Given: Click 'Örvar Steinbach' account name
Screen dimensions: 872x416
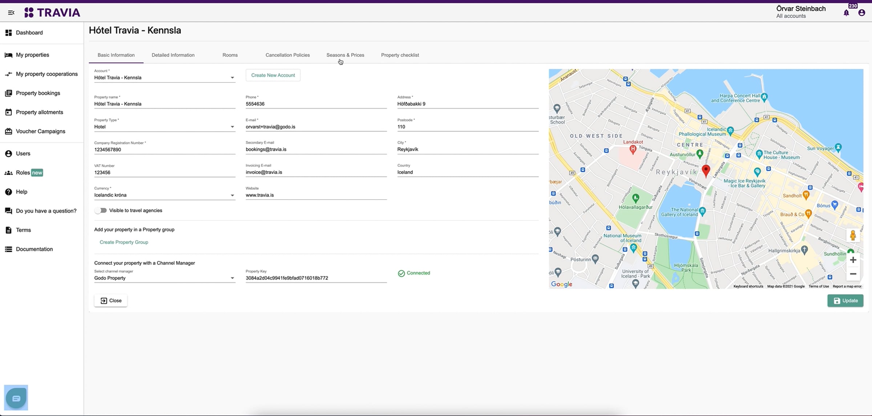Looking at the screenshot, I should 801,9.
